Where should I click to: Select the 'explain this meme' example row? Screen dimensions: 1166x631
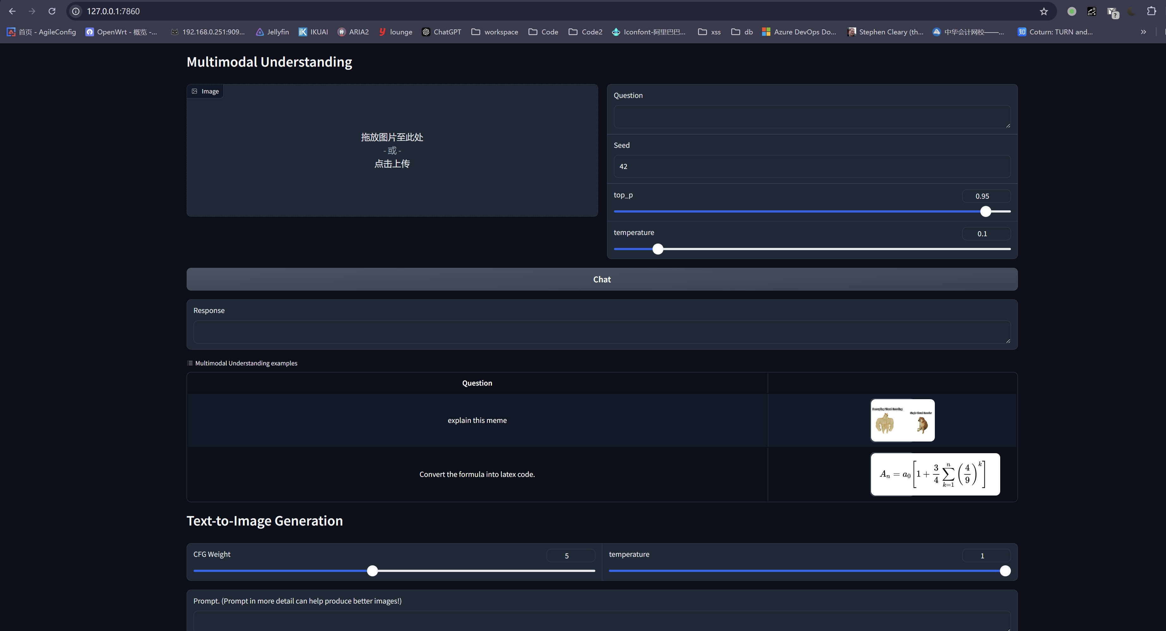[477, 420]
